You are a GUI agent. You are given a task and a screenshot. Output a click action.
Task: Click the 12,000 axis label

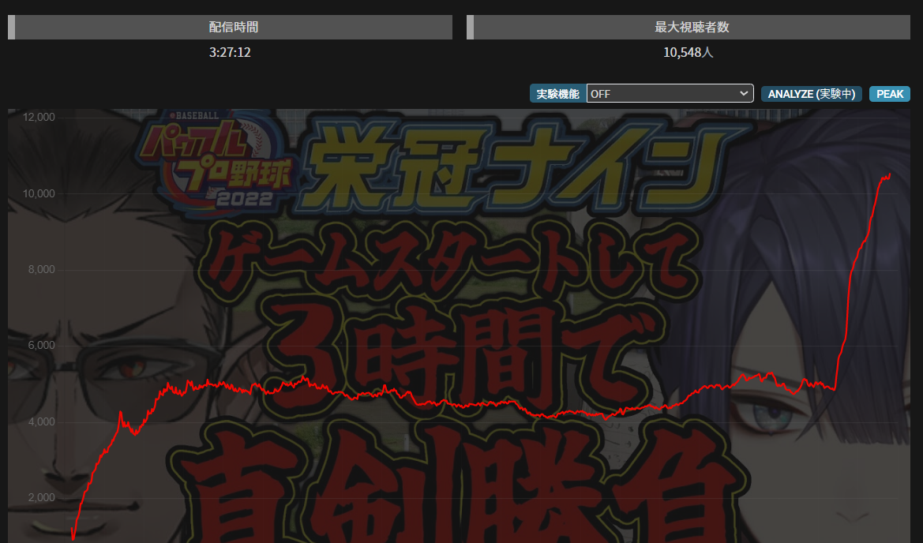(x=39, y=117)
